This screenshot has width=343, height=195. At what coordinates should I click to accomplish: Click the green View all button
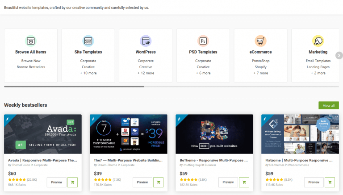click(x=329, y=105)
